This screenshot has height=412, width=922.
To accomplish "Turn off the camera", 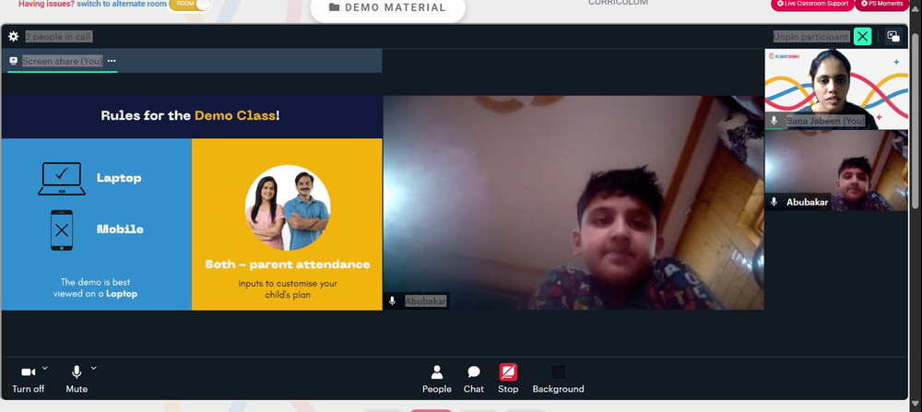I will coord(29,379).
